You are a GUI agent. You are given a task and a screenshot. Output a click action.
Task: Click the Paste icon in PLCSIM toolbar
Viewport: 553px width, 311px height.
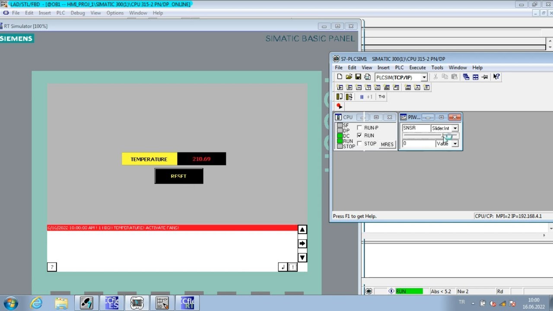click(x=454, y=77)
